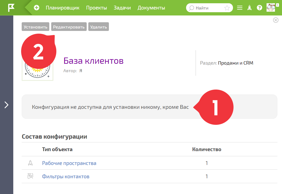Image resolution: width=282 pixels, height=194 pixels.
Task: Focus the Найти search field
Action: [x=209, y=8]
